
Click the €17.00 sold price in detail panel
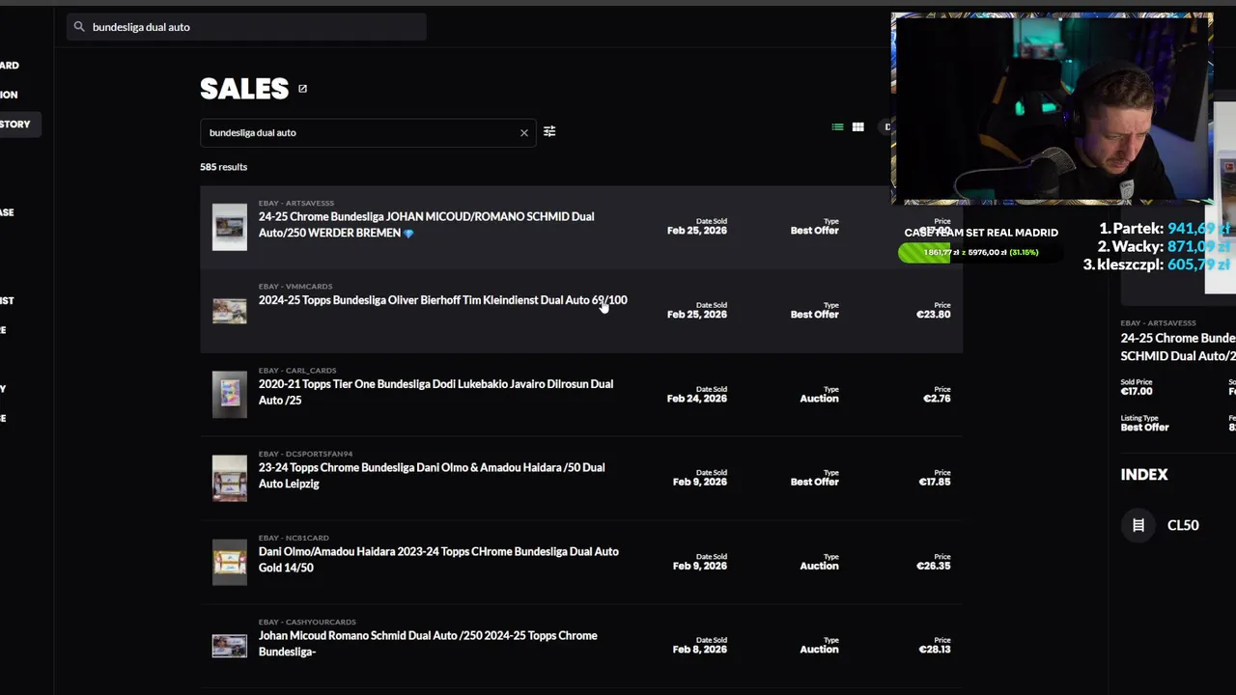click(x=1137, y=392)
